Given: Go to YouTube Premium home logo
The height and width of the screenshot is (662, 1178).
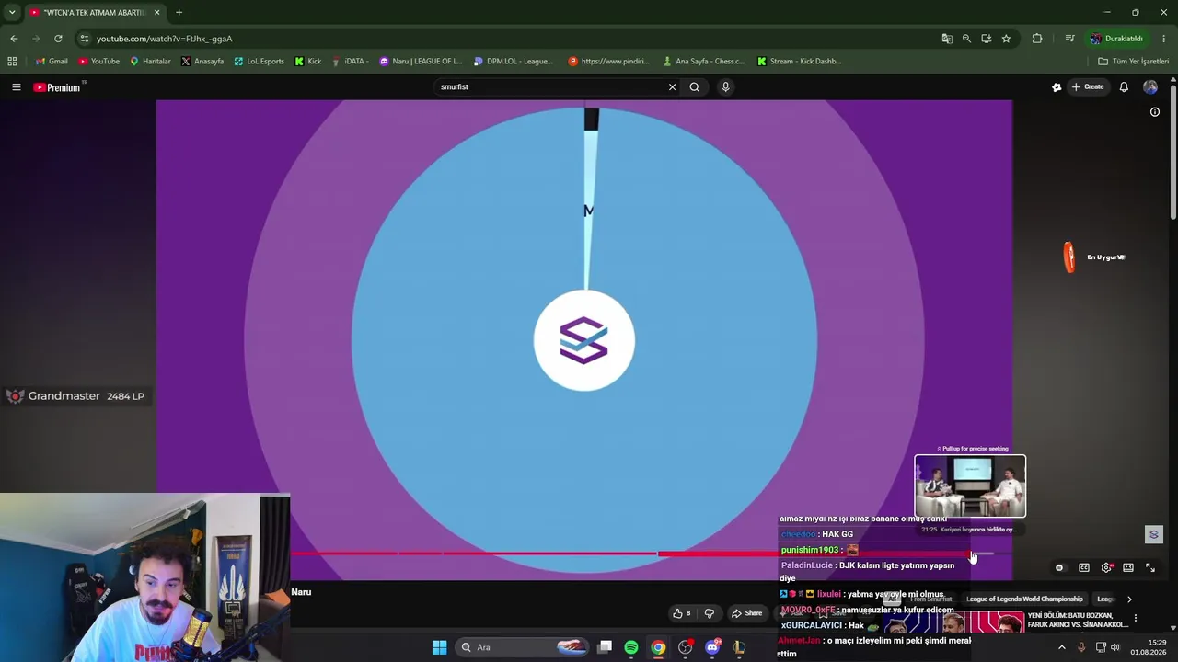Looking at the screenshot, I should point(57,87).
